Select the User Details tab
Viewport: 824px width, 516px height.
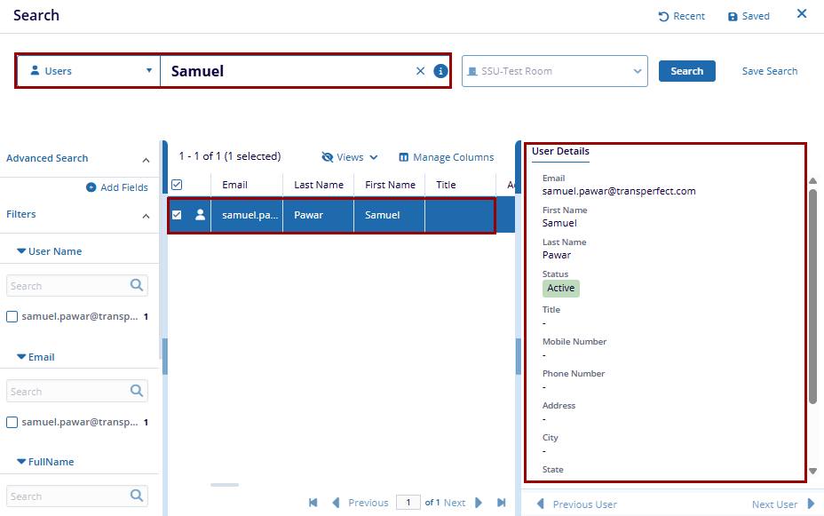click(560, 151)
